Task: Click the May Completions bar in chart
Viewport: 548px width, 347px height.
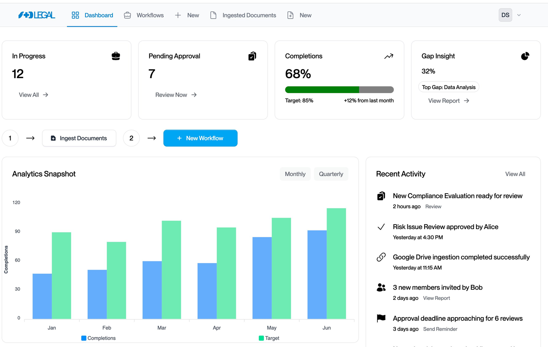Action: click(262, 278)
